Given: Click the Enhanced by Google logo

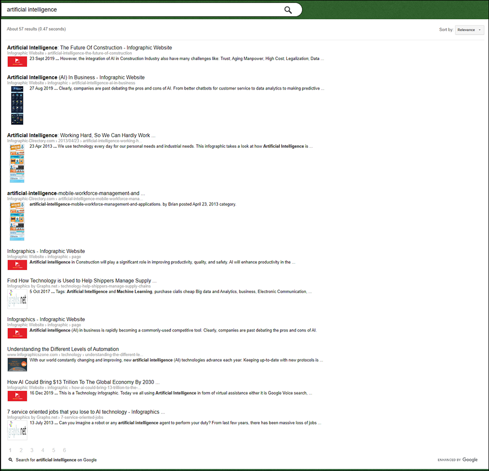Looking at the screenshot, I should [457, 460].
